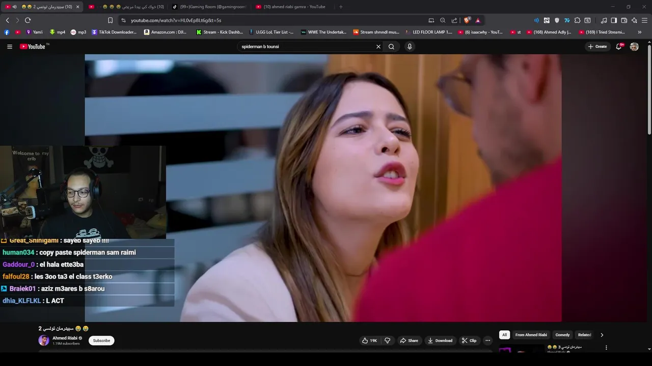Open the browser hamburger main menu
Viewport: 652px width, 366px height.
point(644,20)
